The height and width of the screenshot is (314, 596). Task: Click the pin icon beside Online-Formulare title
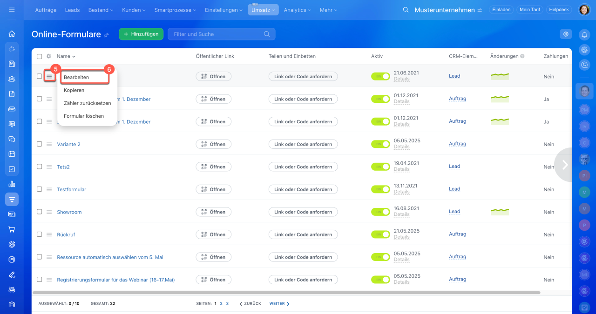coord(106,35)
